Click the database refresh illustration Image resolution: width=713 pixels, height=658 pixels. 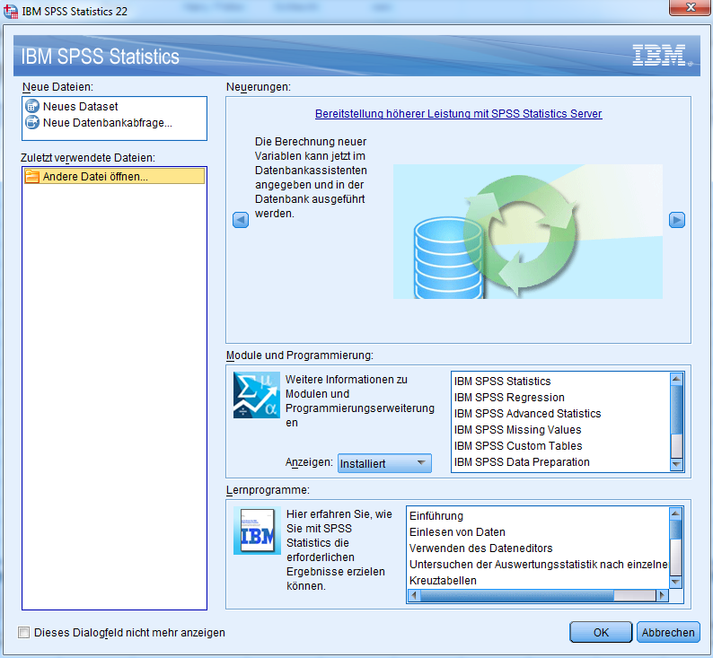[527, 232]
